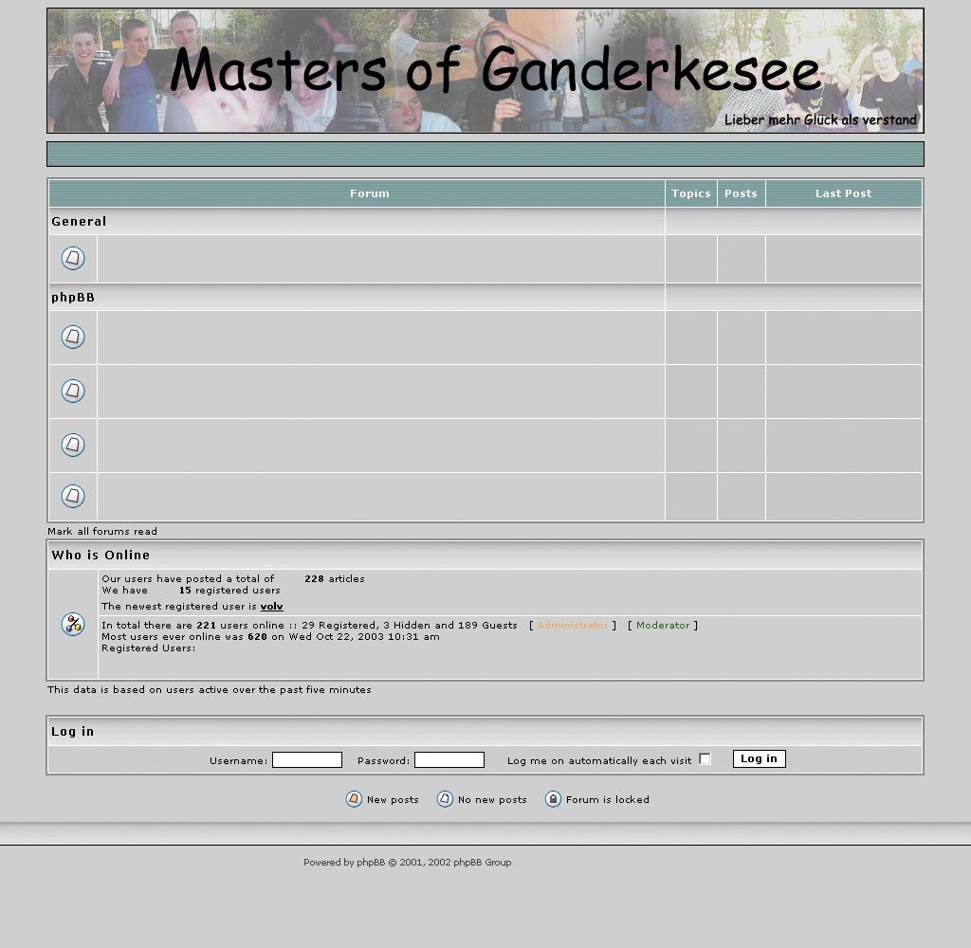This screenshot has height=948, width=971.
Task: Open newest user volv profile
Action: 272,606
